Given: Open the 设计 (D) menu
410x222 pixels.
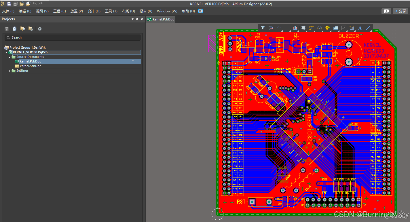Looking at the screenshot, I should (94, 11).
